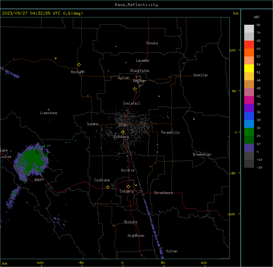
Task: Click the Base_Reflectivity title
Action: [x=136, y=5]
